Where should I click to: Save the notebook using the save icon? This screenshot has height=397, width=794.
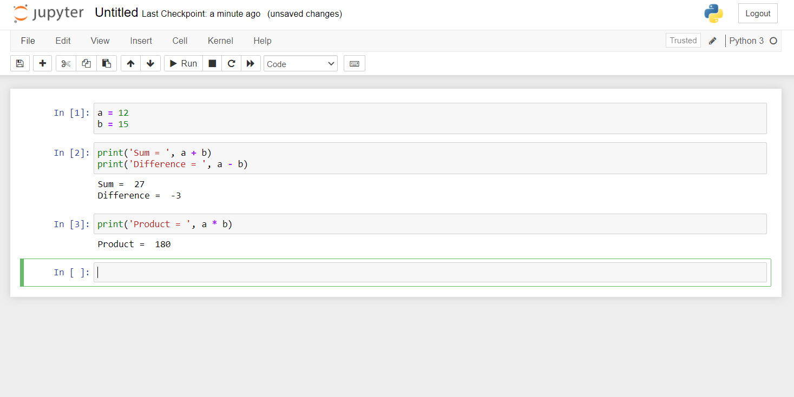(x=20, y=63)
